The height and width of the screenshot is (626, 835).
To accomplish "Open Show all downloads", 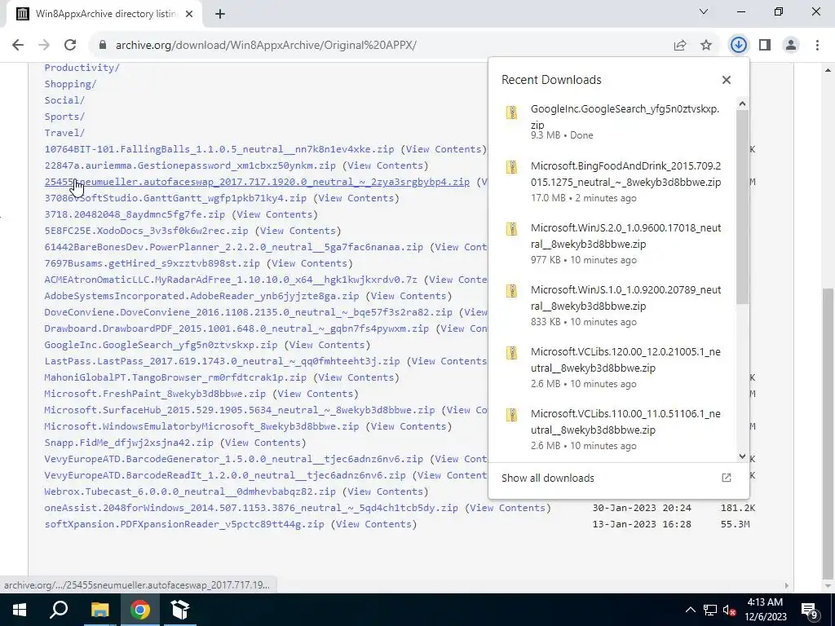I will click(547, 478).
